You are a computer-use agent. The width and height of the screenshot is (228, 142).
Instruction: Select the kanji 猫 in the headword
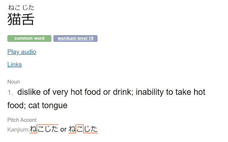tap(14, 19)
